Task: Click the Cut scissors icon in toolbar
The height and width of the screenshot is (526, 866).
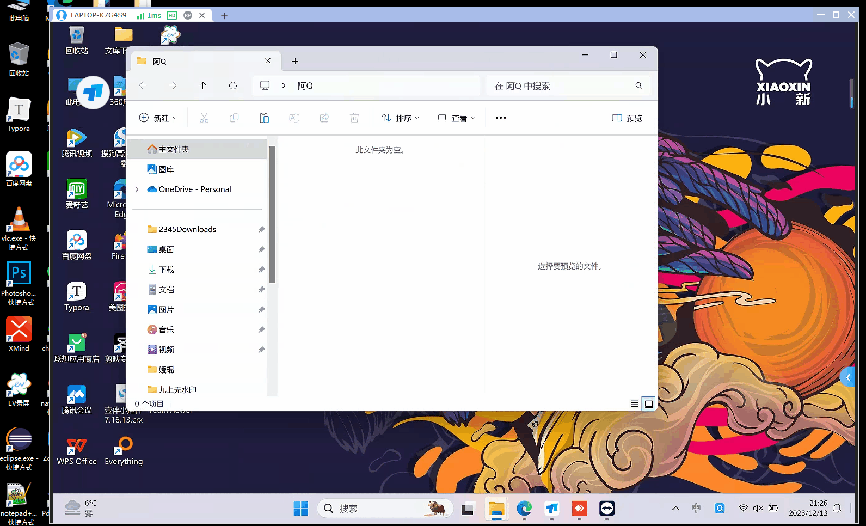Action: coord(204,118)
